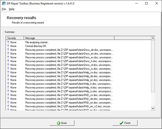Finish the recovery wizard
Viewport: 162px width, 129px height.
[x=125, y=123]
